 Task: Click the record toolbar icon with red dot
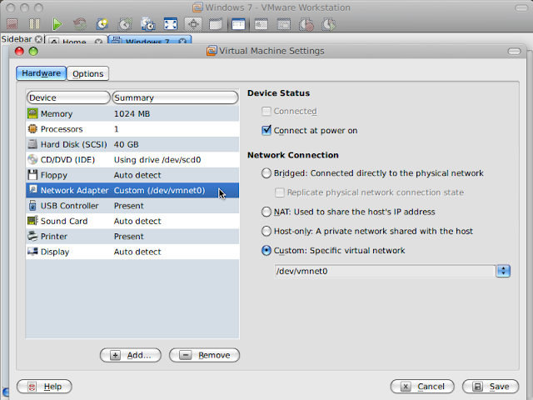pos(306,24)
